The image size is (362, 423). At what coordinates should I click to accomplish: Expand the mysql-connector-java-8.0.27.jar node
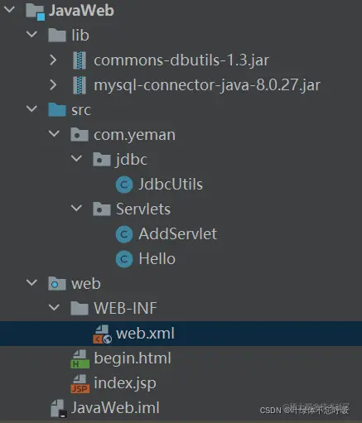(53, 84)
